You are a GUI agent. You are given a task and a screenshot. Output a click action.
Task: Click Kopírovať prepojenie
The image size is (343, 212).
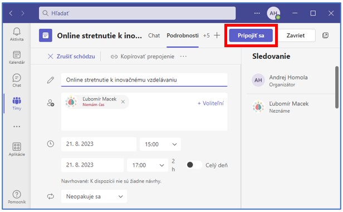pyautogui.click(x=143, y=57)
